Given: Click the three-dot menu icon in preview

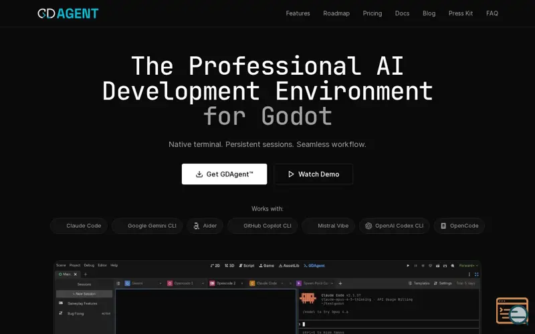Looking at the screenshot, I should pos(469,275).
